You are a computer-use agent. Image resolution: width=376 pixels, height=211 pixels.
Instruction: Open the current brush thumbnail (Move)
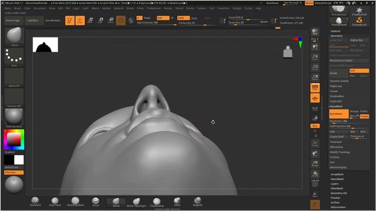coord(14,36)
